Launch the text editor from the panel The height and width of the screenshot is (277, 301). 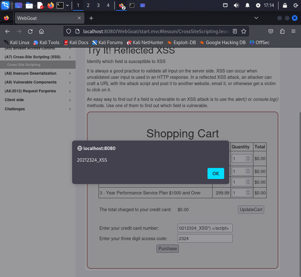pyautogui.click(x=40, y=5)
